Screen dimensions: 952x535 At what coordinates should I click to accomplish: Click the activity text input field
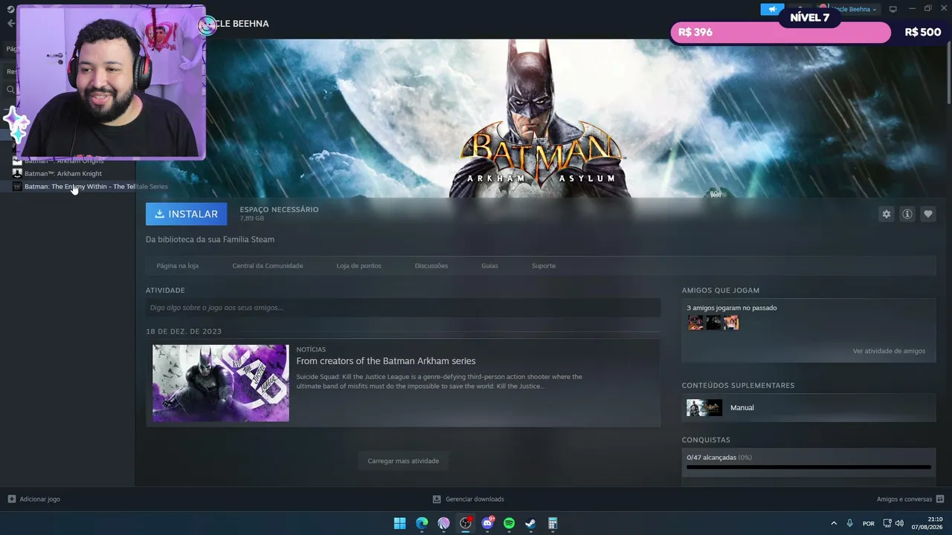coord(403,308)
